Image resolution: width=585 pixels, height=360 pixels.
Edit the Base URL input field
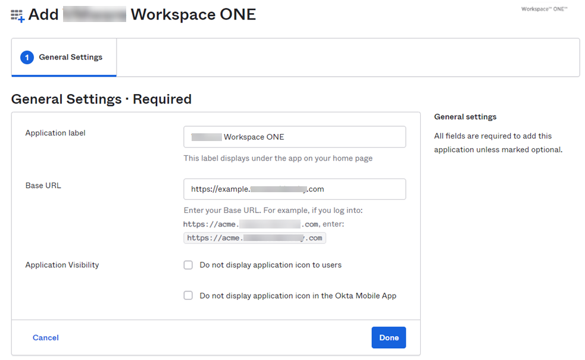[x=295, y=189]
